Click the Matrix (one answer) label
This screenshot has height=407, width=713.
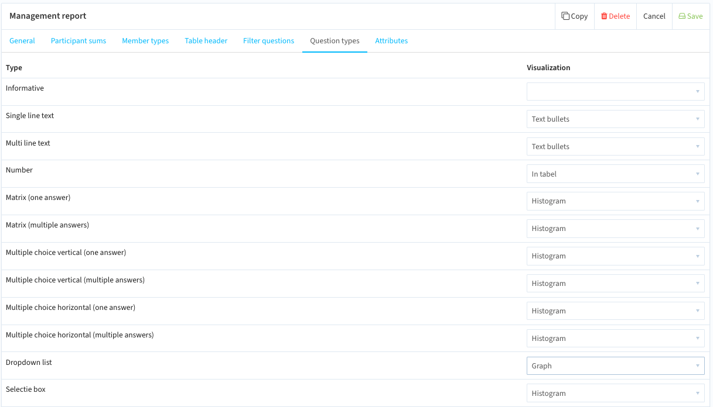click(38, 198)
